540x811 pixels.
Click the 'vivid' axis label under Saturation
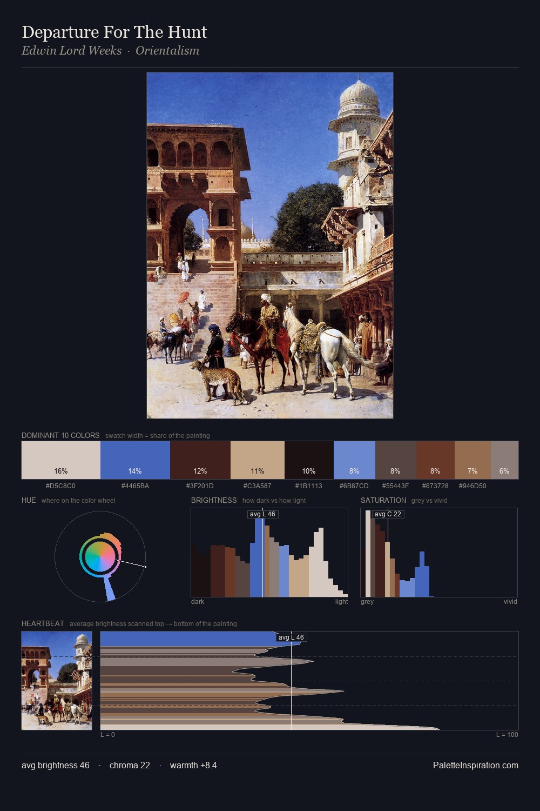pyautogui.click(x=510, y=602)
